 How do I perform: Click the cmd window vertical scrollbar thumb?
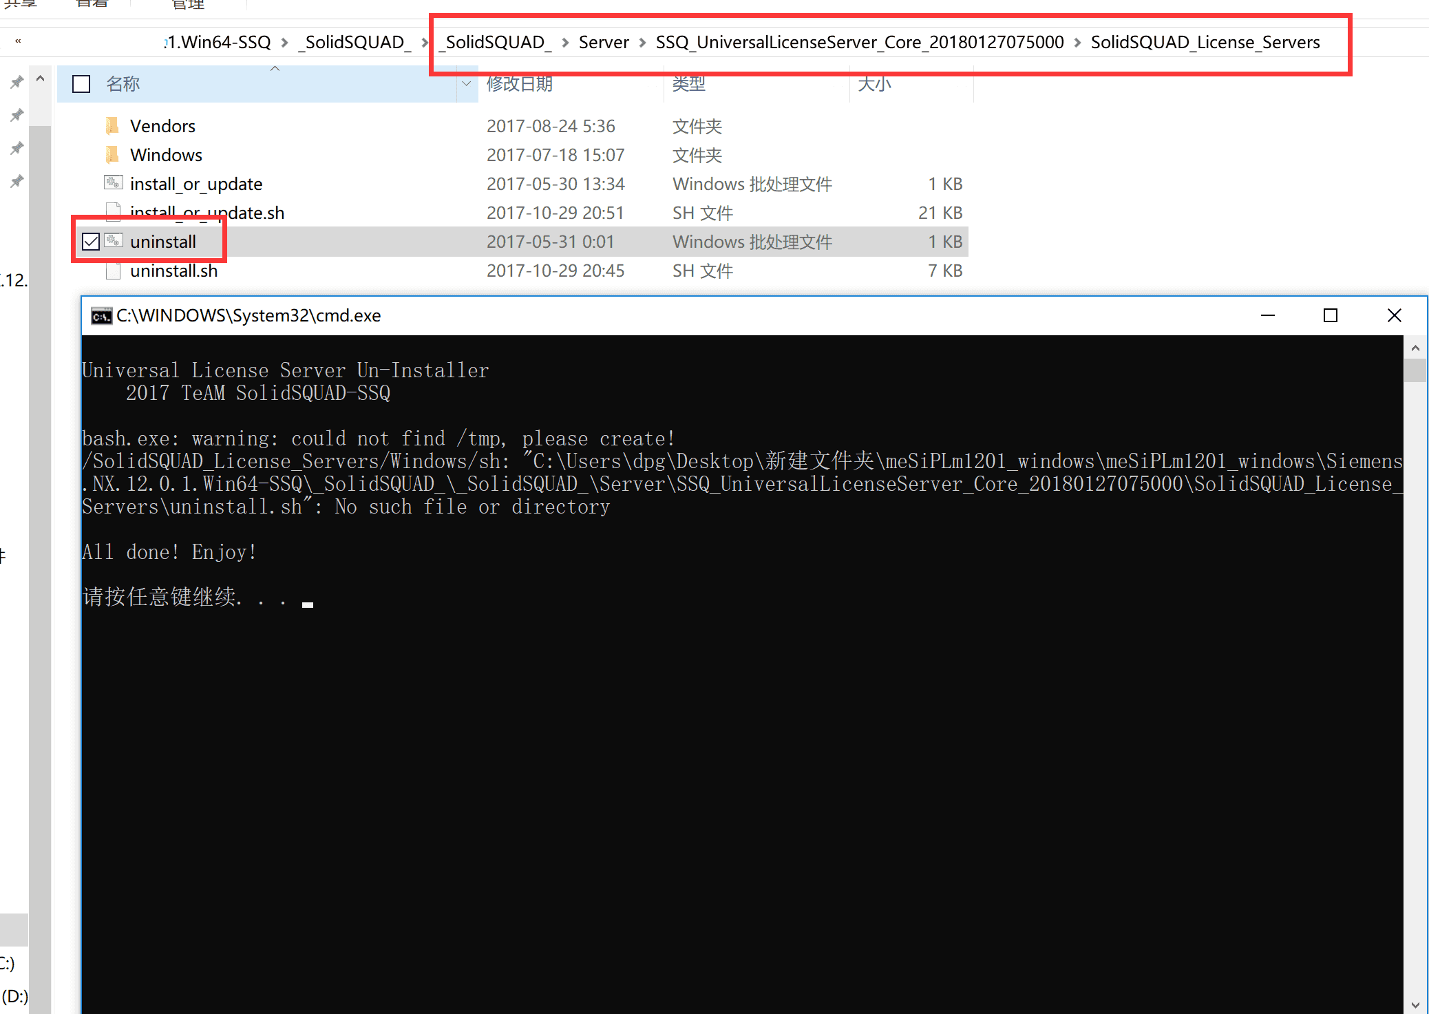pyautogui.click(x=1415, y=370)
